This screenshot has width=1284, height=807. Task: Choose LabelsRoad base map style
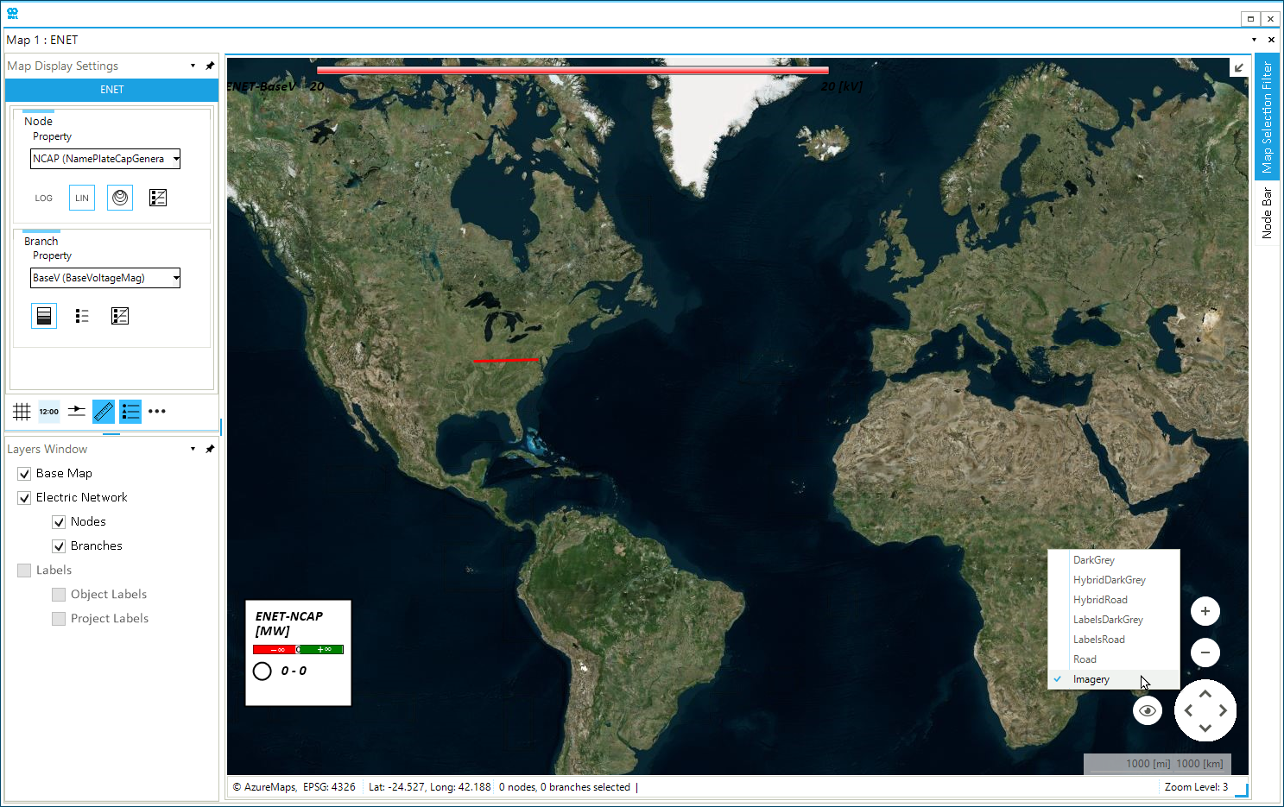click(1114, 640)
